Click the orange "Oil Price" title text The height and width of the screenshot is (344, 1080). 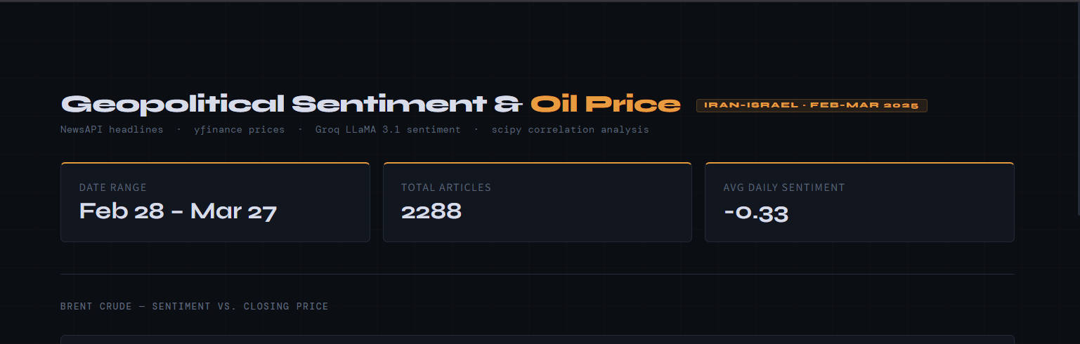[x=605, y=105]
